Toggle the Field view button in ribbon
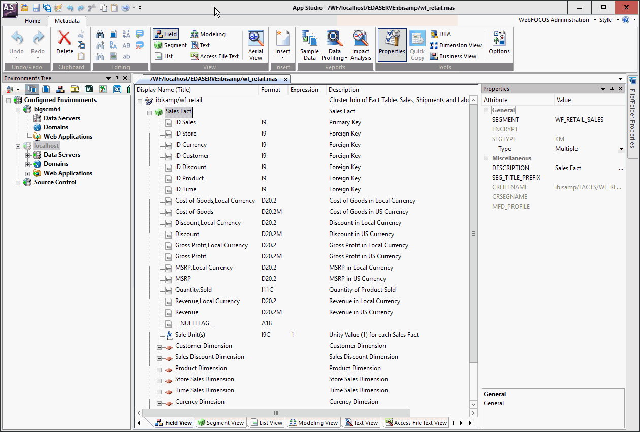640x432 pixels. (x=166, y=34)
